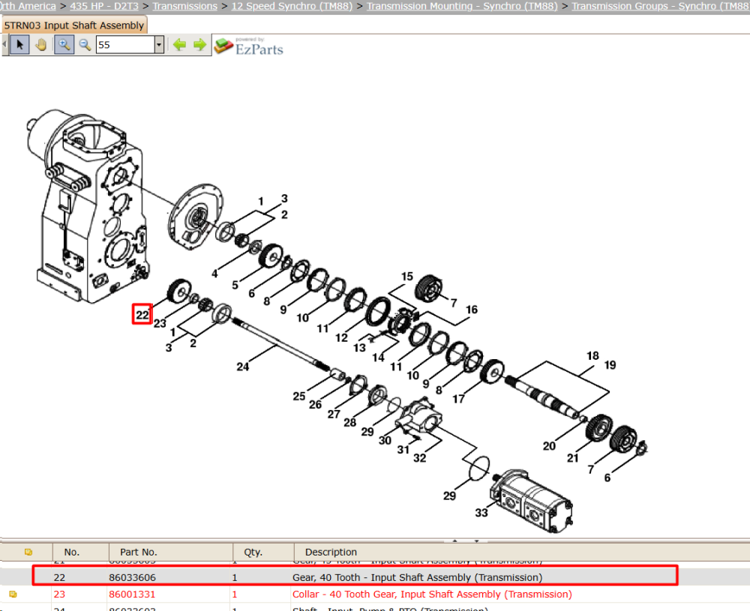750x611 pixels.
Task: Click callout 30 in the diagram
Action: coord(385,441)
